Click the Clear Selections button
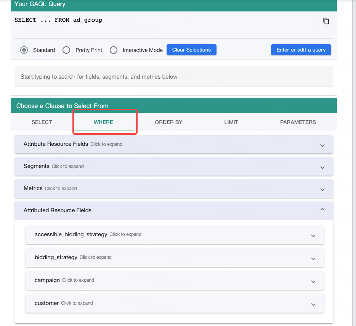Screen dimensions: 356x326 (x=191, y=50)
